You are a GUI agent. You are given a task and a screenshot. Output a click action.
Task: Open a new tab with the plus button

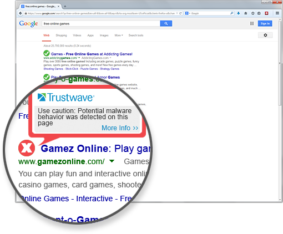[x=65, y=6]
